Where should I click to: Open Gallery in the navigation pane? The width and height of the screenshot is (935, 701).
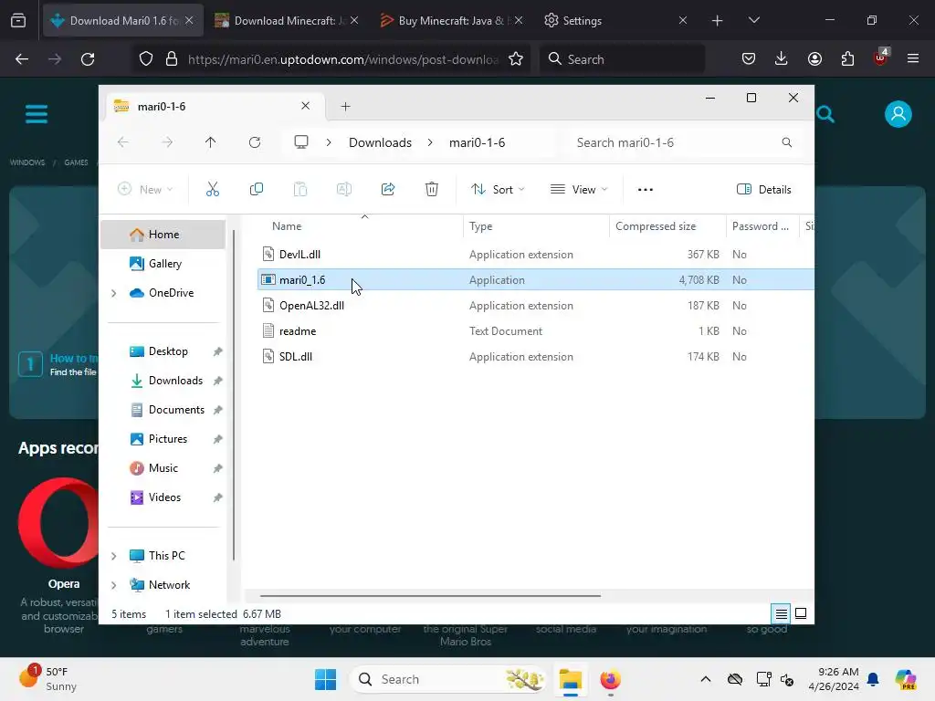163,264
